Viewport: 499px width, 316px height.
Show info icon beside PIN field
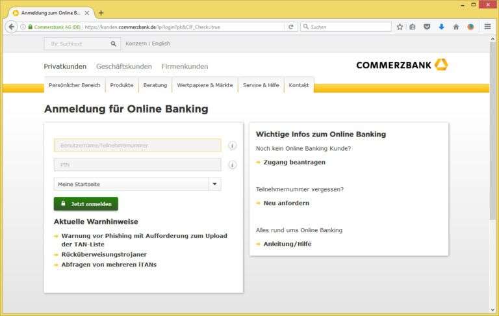pyautogui.click(x=233, y=165)
